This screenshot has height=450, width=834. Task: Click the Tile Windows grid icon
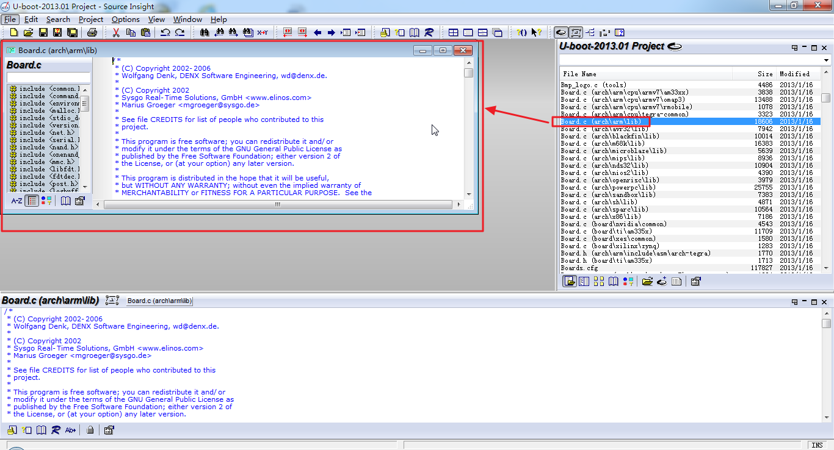pos(454,32)
